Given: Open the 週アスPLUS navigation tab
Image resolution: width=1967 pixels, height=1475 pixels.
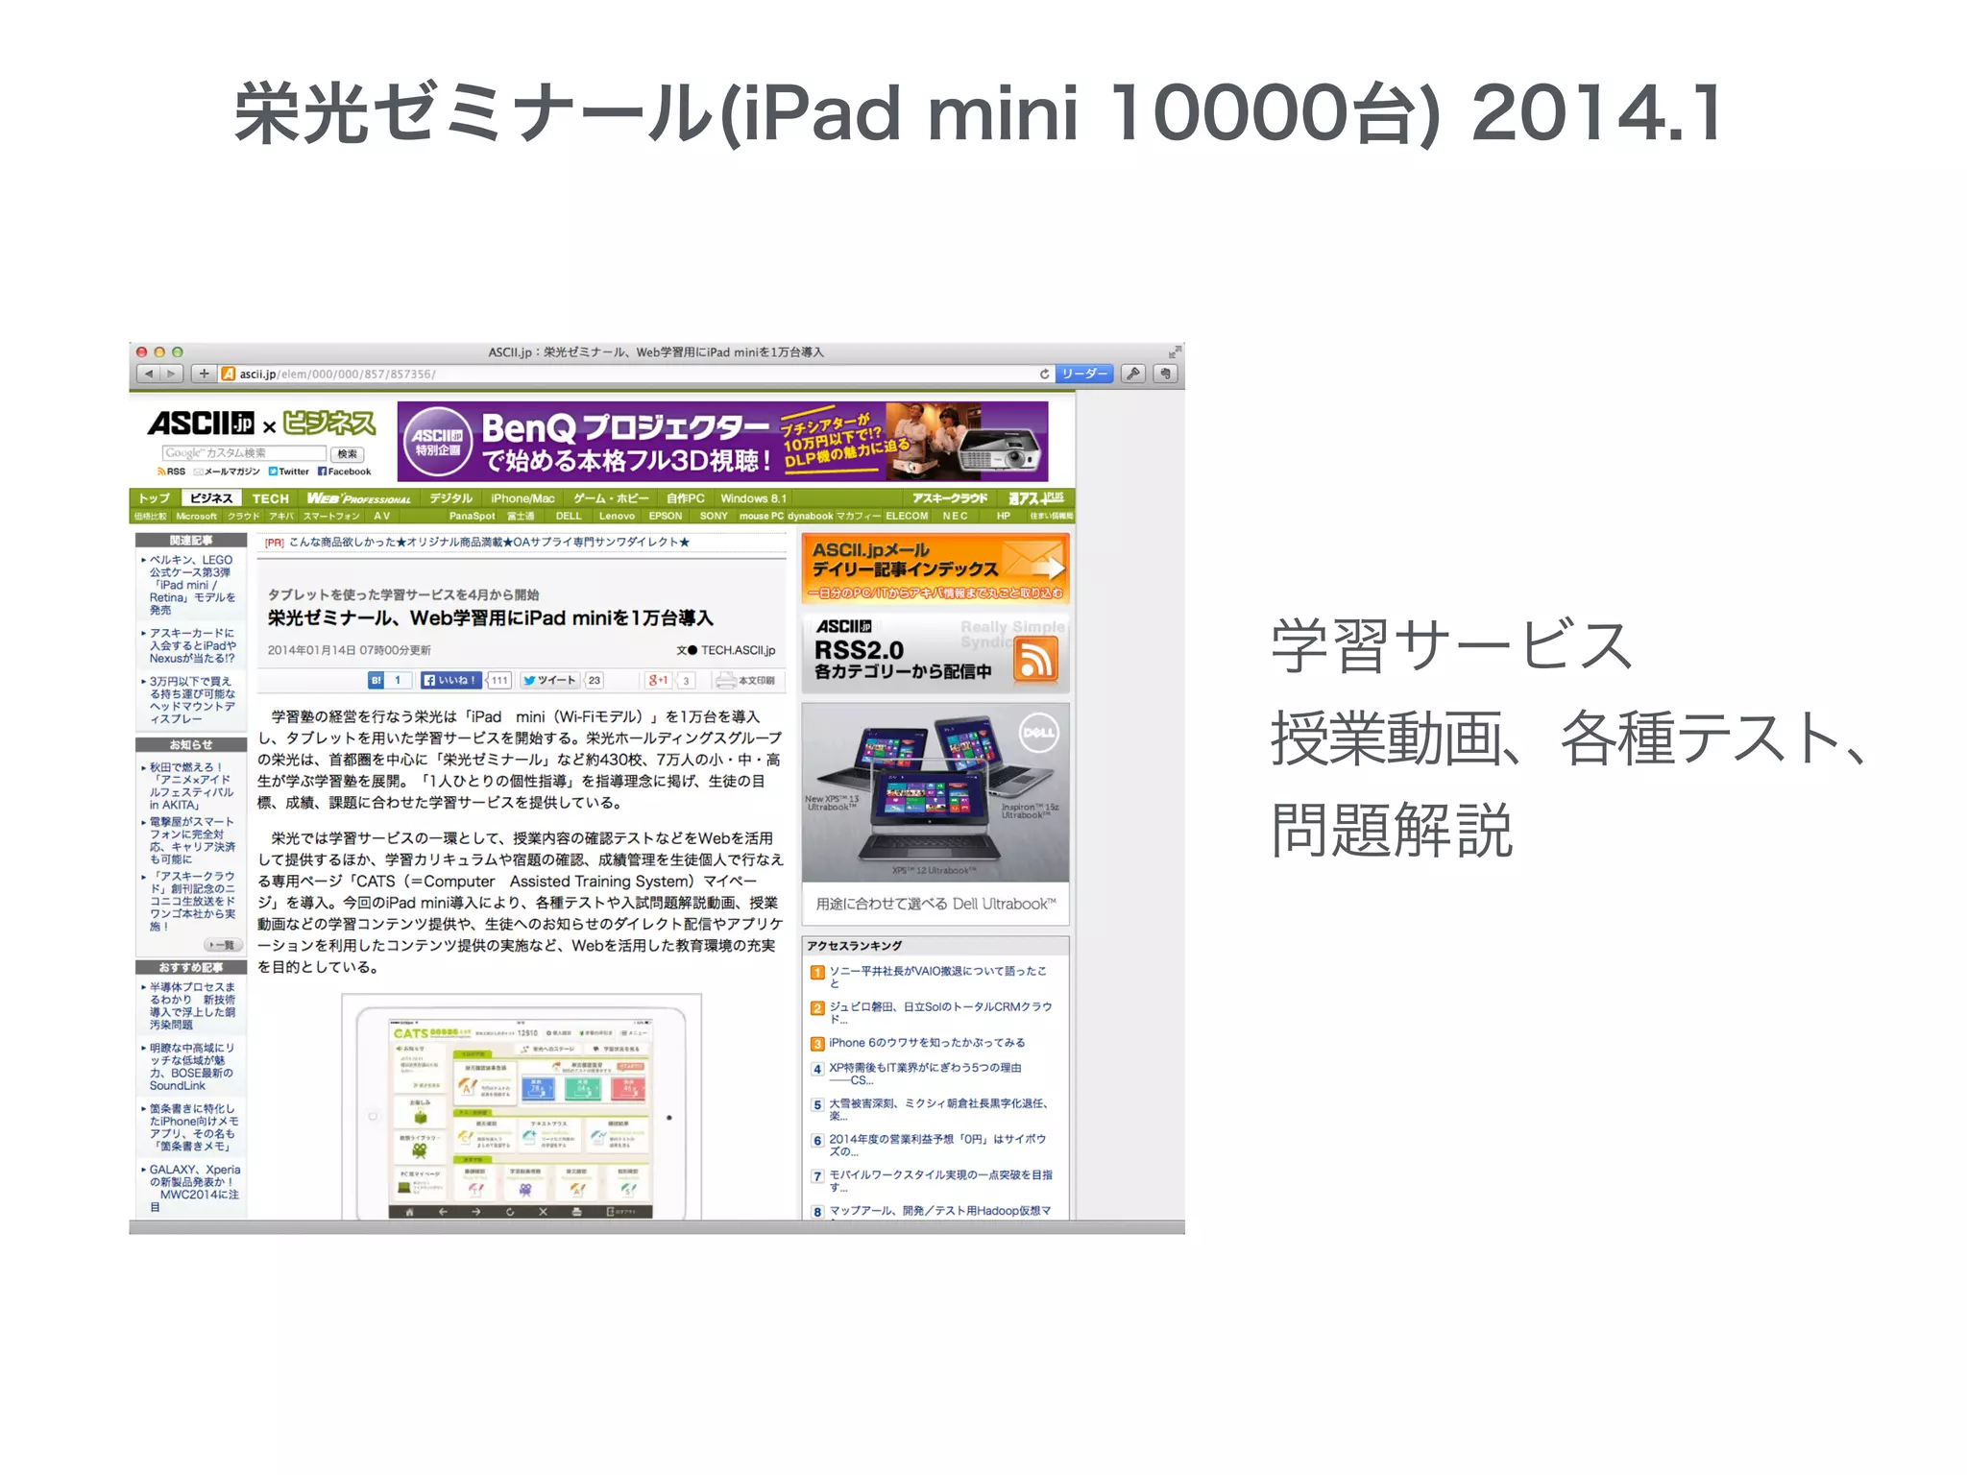Looking at the screenshot, I should coord(1035,498).
